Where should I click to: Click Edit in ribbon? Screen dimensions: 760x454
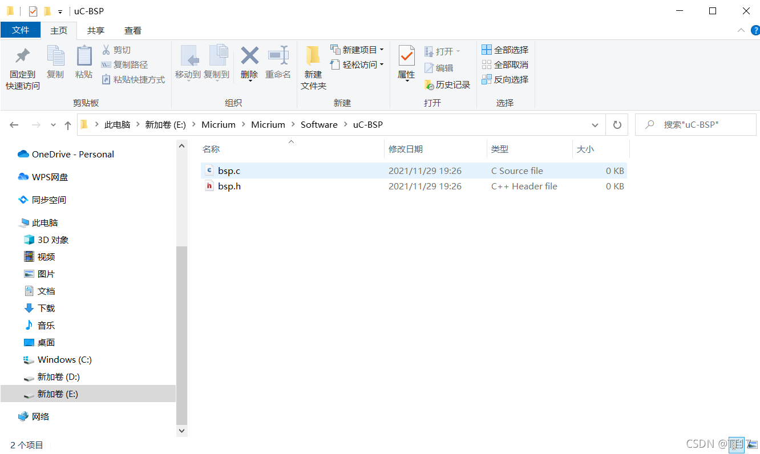[x=439, y=68]
